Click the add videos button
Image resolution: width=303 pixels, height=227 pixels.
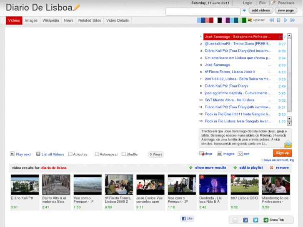[261, 10]
